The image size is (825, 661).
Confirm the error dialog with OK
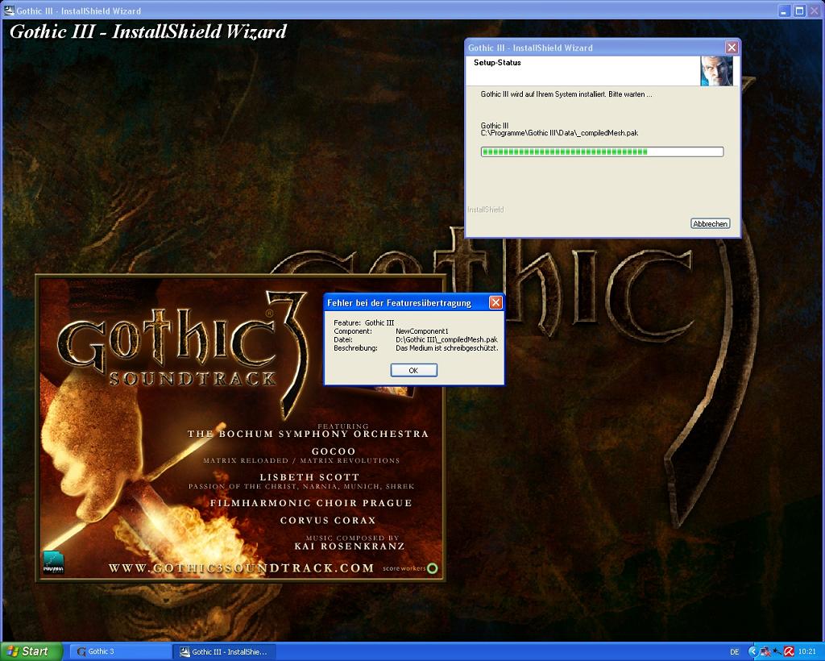(x=413, y=371)
